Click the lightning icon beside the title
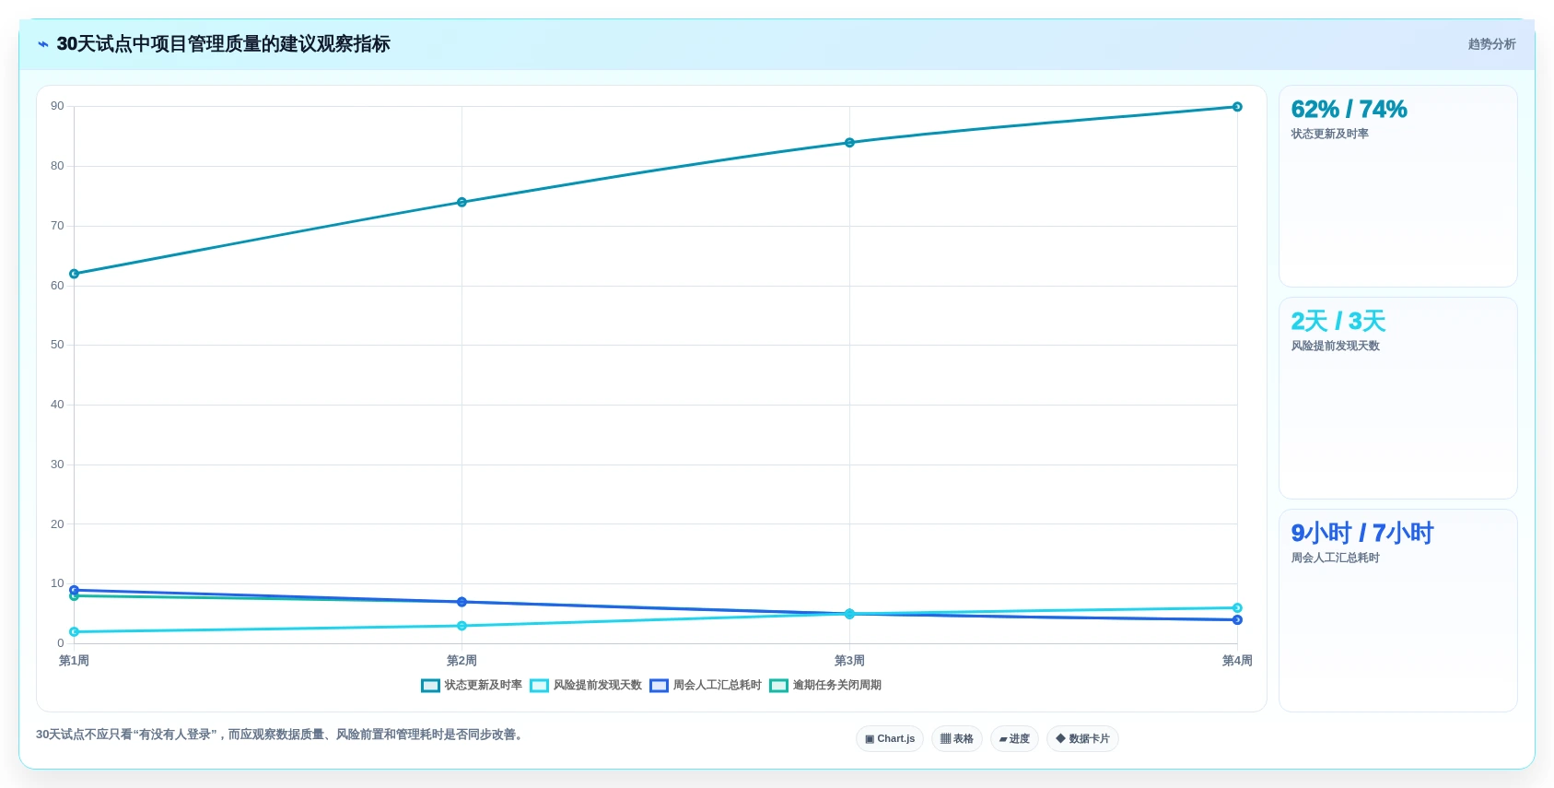 point(42,44)
